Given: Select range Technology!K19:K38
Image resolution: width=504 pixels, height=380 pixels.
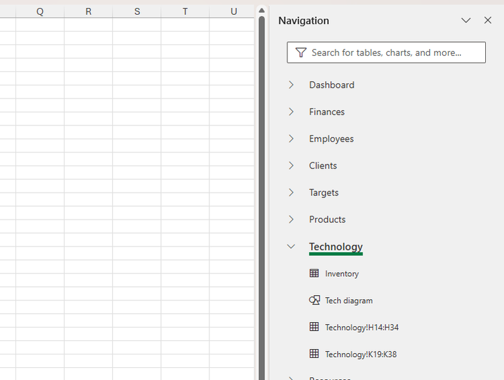Looking at the screenshot, I should [361, 354].
